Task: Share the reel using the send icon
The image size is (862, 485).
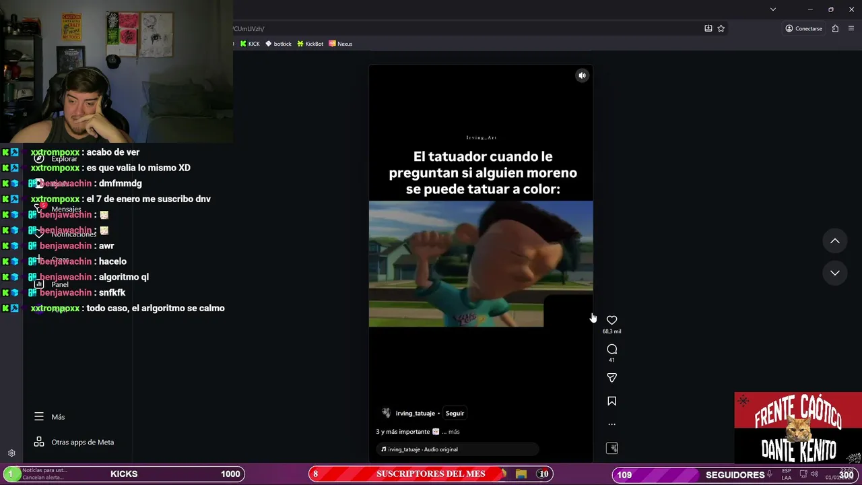Action: coord(611,378)
